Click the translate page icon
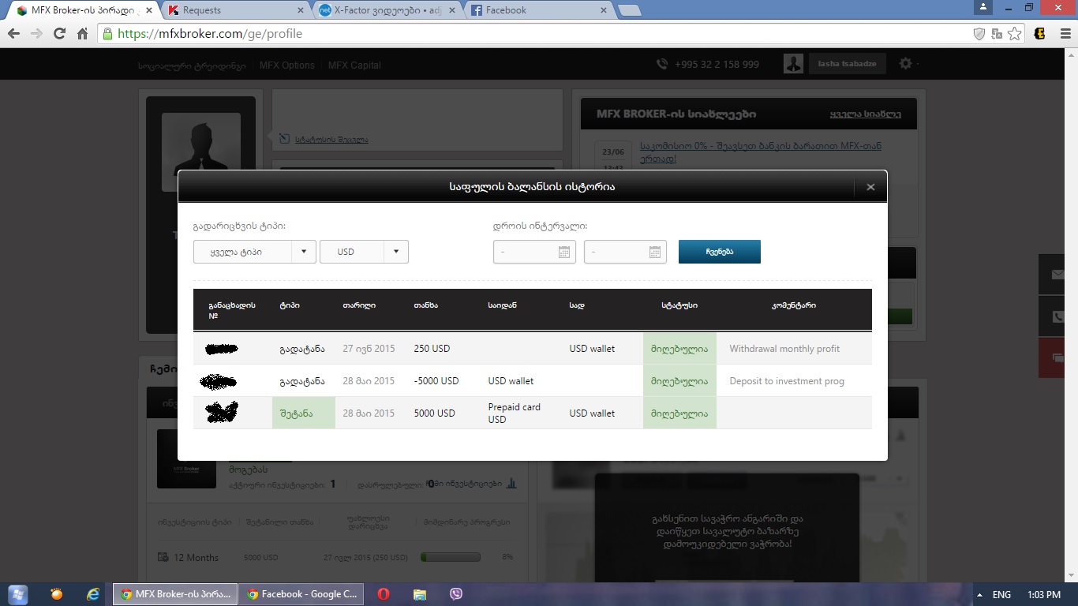The height and width of the screenshot is (606, 1078). coord(997,34)
